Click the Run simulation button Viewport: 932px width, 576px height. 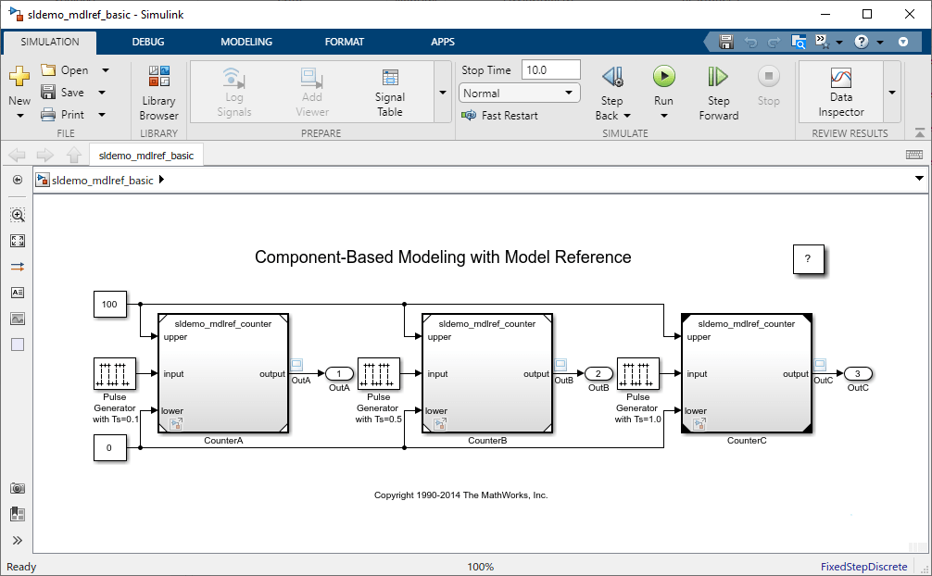coord(663,78)
